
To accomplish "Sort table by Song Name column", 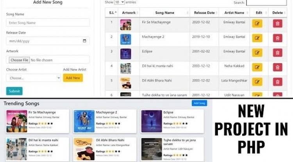I will (x=164, y=13).
